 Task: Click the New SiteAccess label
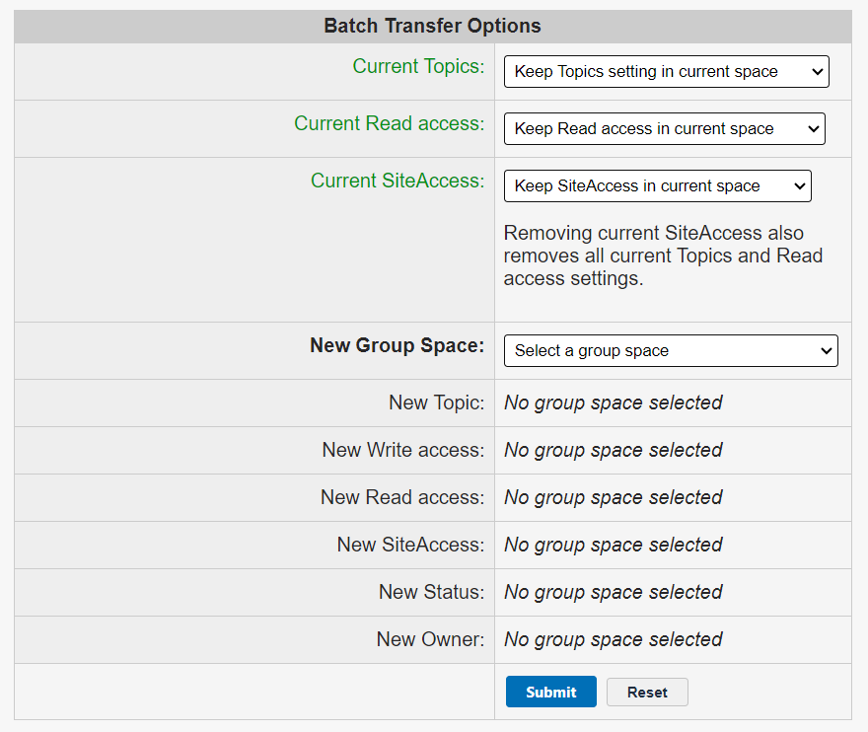(x=410, y=545)
